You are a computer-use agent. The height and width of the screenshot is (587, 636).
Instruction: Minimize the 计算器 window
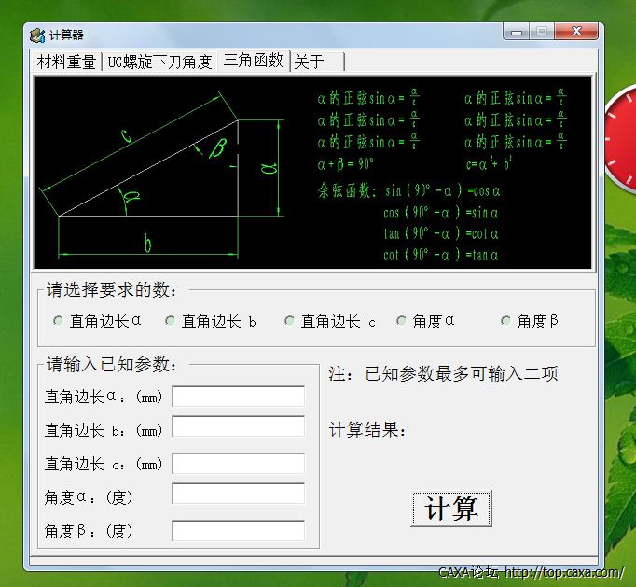517,32
